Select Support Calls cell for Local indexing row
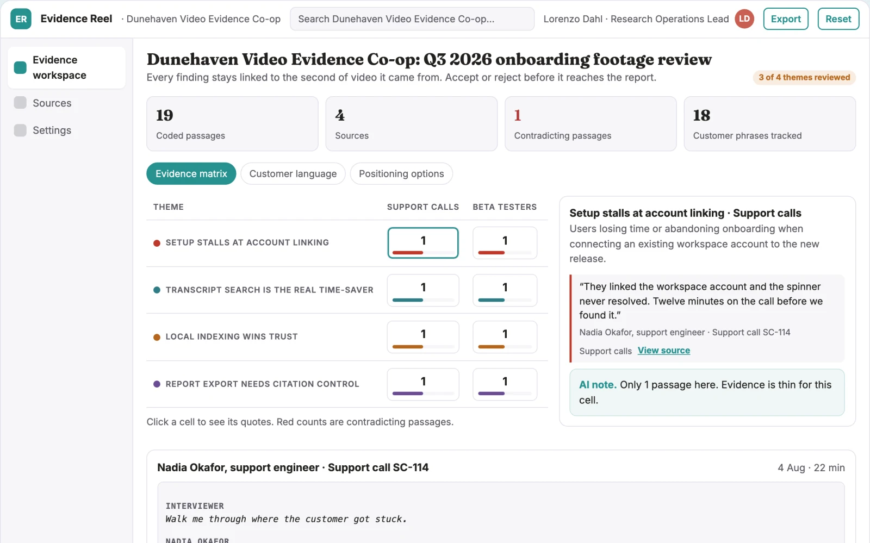Image resolution: width=870 pixels, height=543 pixels. (423, 337)
